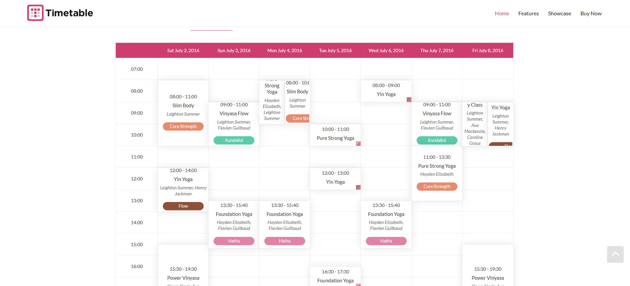This screenshot has width=630, height=286.
Task: Click Core Strength tag on Saturday Slim Body
Action: (x=183, y=127)
